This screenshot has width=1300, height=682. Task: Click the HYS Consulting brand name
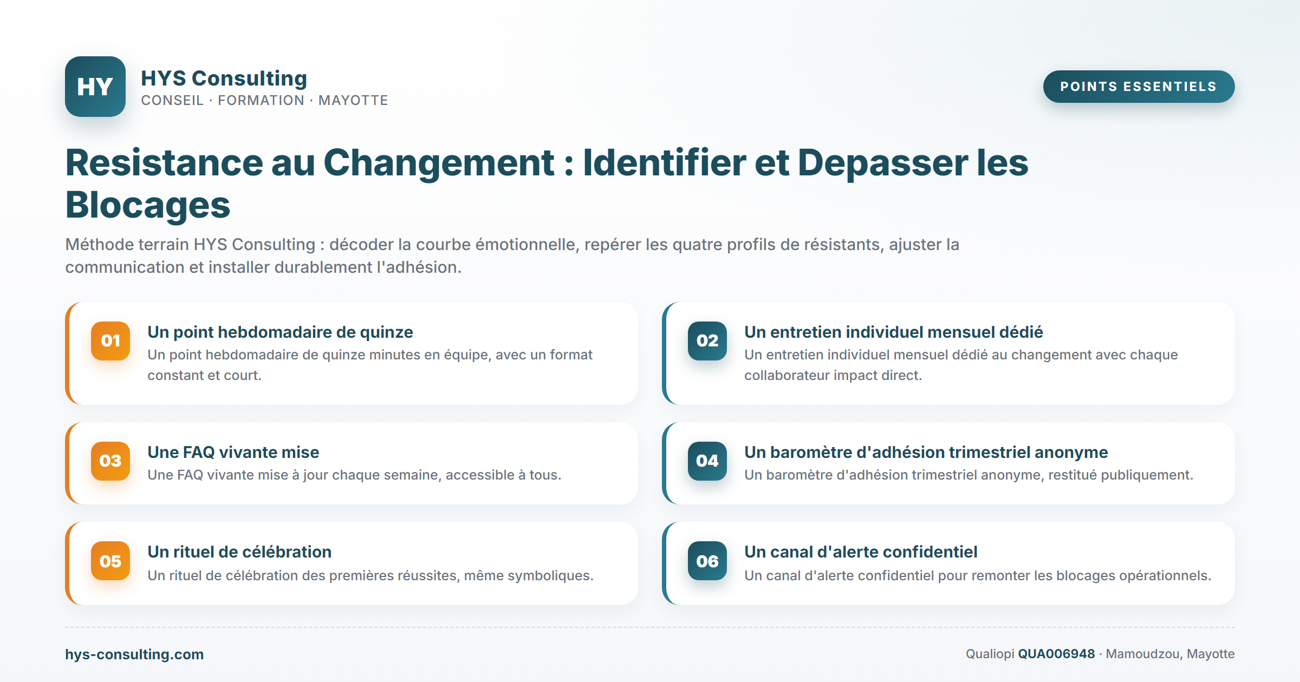pyautogui.click(x=224, y=78)
